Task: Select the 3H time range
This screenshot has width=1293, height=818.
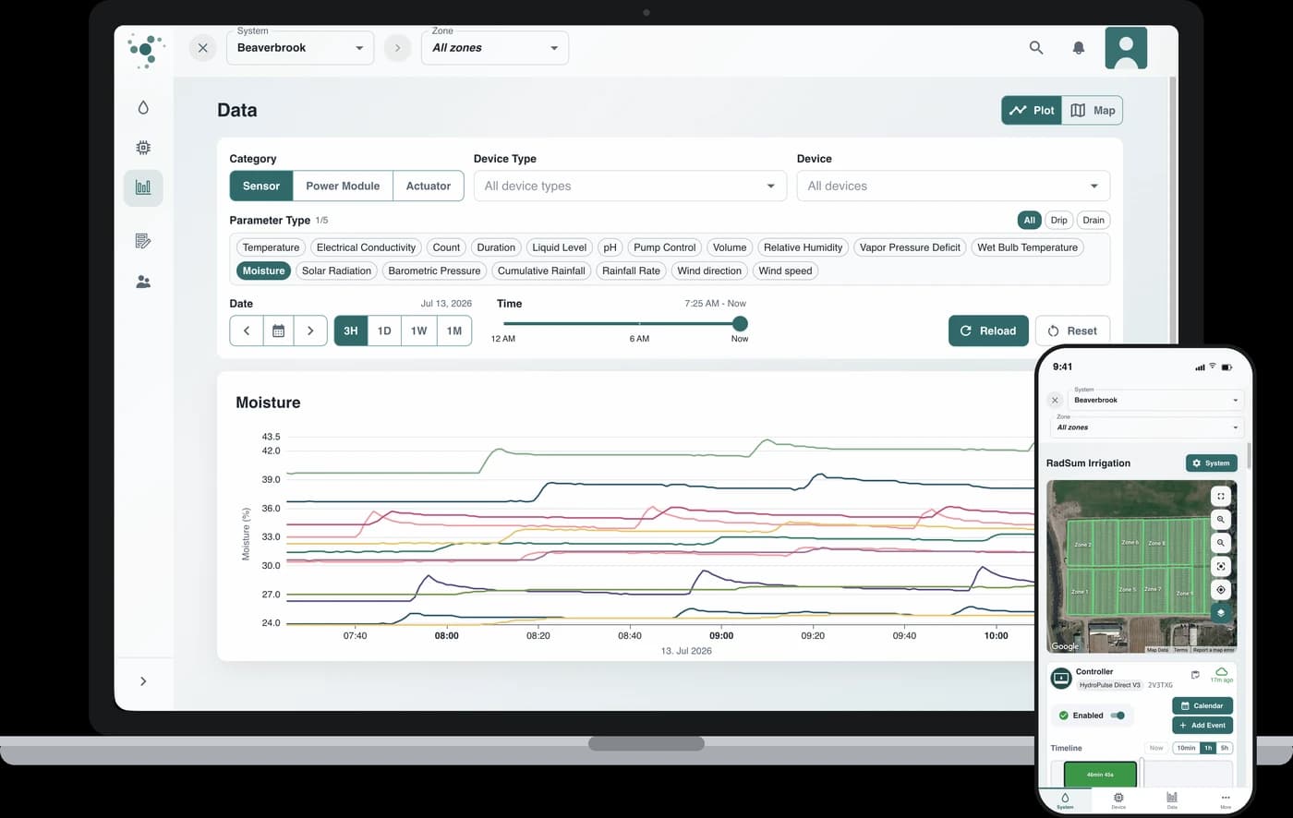Action: click(351, 331)
